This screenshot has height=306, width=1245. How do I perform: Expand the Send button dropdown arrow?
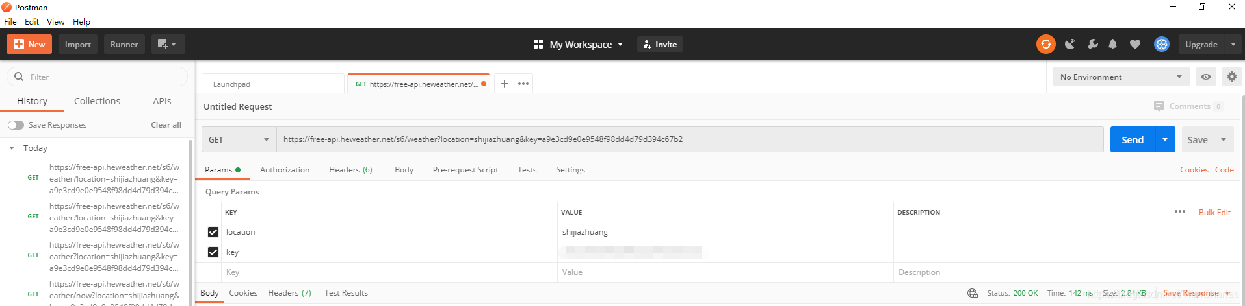1165,139
